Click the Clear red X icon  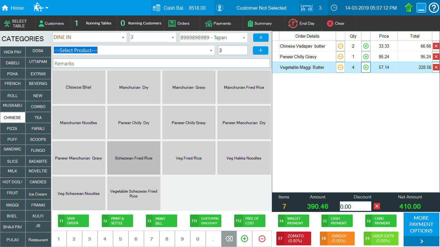330,23
